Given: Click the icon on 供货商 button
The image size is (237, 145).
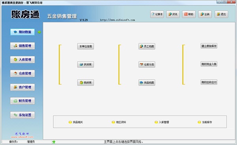Looking at the screenshot, I should tap(81, 64).
